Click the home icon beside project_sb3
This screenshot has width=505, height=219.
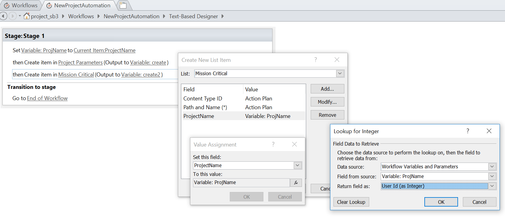(x=27, y=16)
